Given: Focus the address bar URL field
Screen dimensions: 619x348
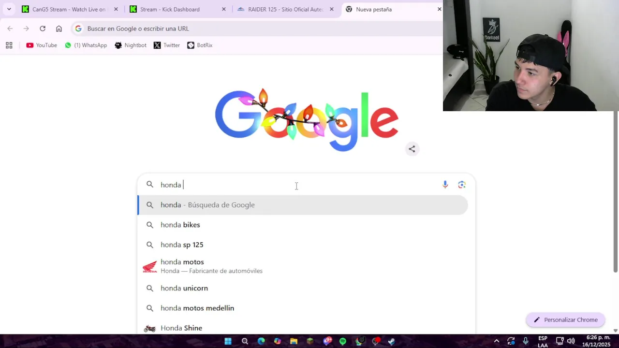Looking at the screenshot, I should (256, 29).
